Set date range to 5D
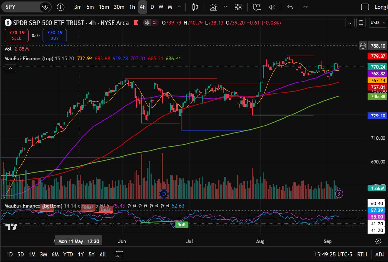The image size is (388, 262). 20,254
